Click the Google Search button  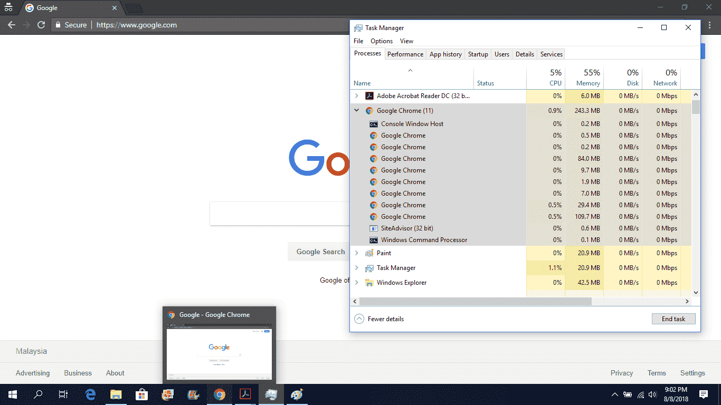pyautogui.click(x=319, y=252)
